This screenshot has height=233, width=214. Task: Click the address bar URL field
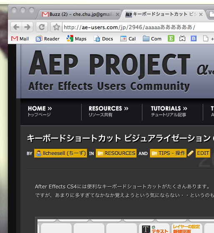[x=138, y=27]
